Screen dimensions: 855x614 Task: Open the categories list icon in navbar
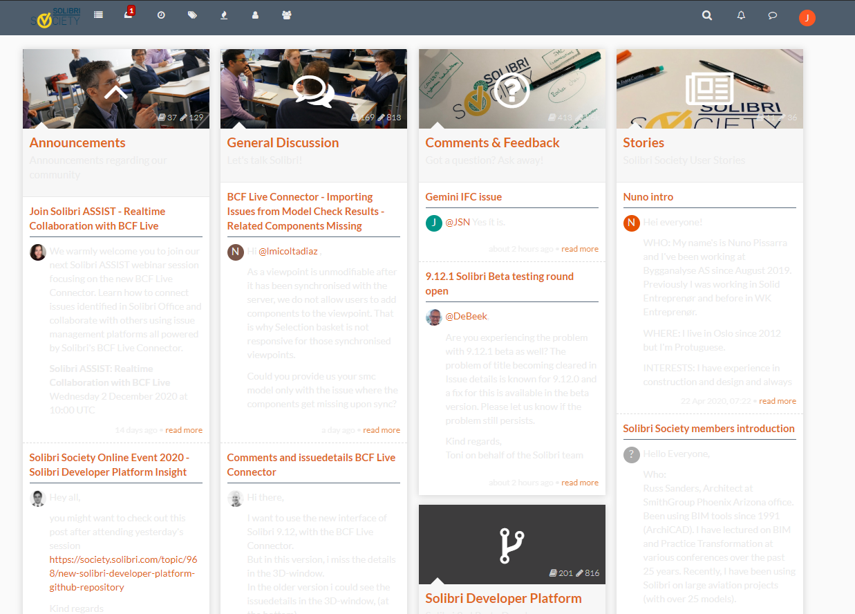(98, 15)
